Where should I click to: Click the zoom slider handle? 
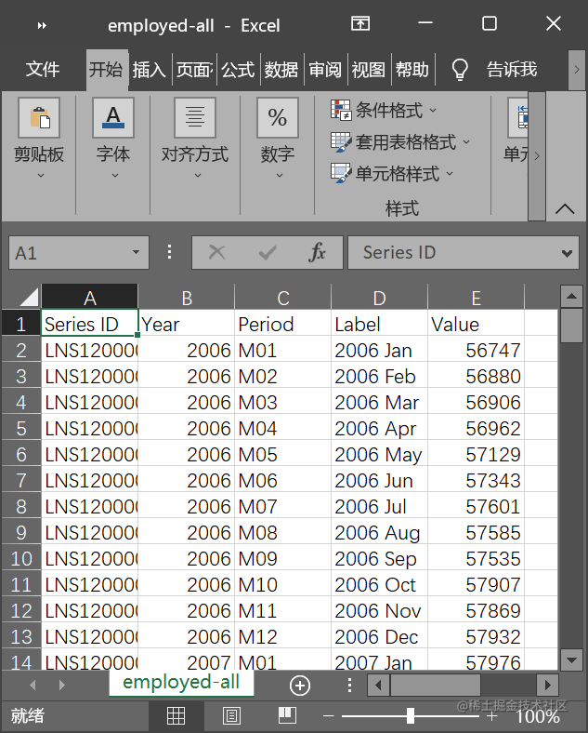click(411, 715)
